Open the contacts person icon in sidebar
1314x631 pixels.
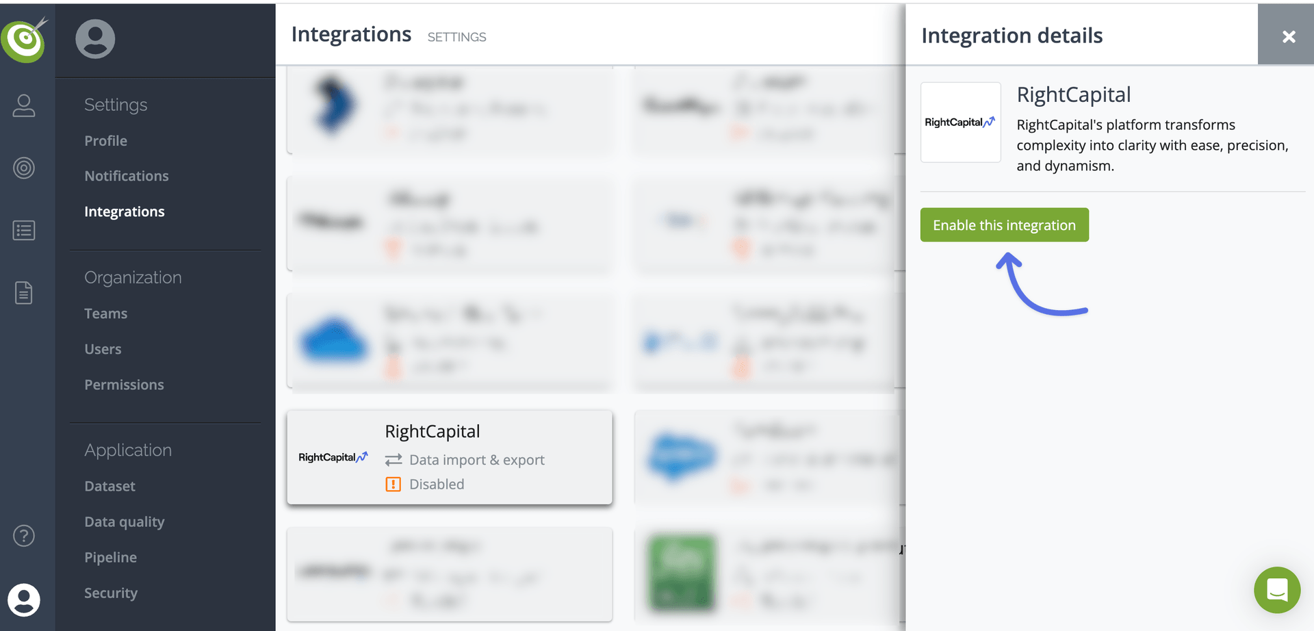[24, 105]
